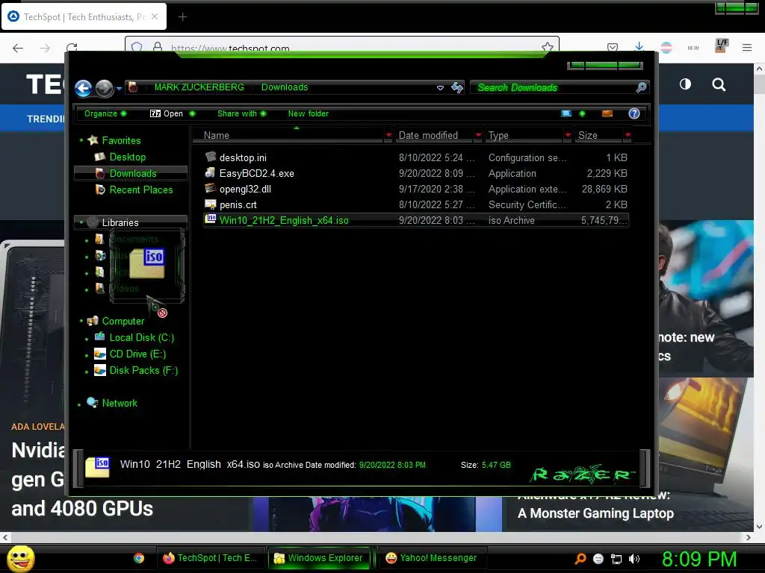Click volume speaker tray icon
765x573 pixels.
(x=634, y=559)
